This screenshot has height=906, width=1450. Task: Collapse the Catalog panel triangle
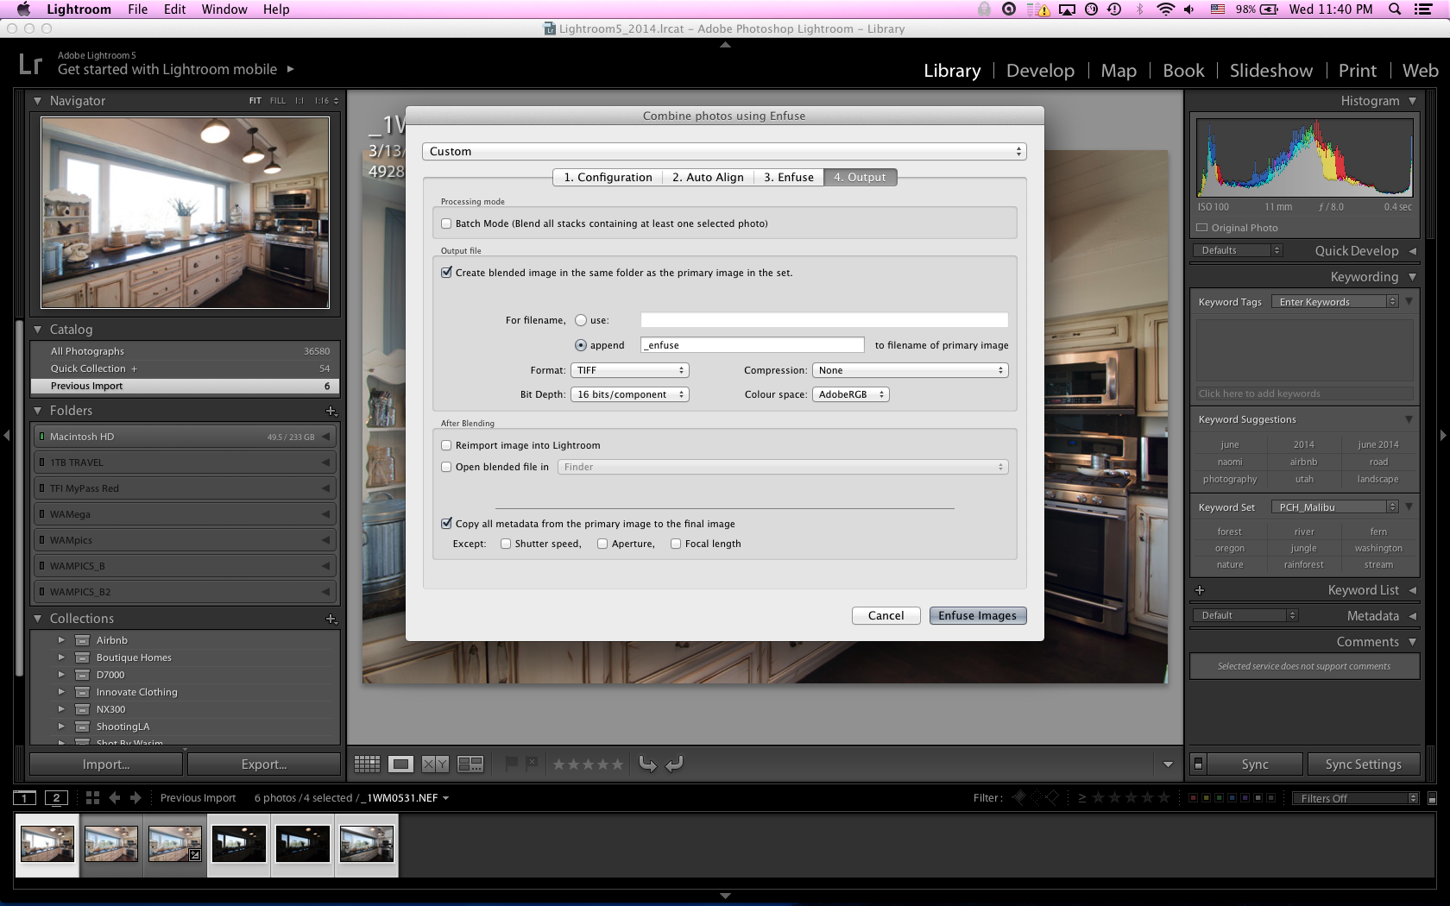(37, 330)
